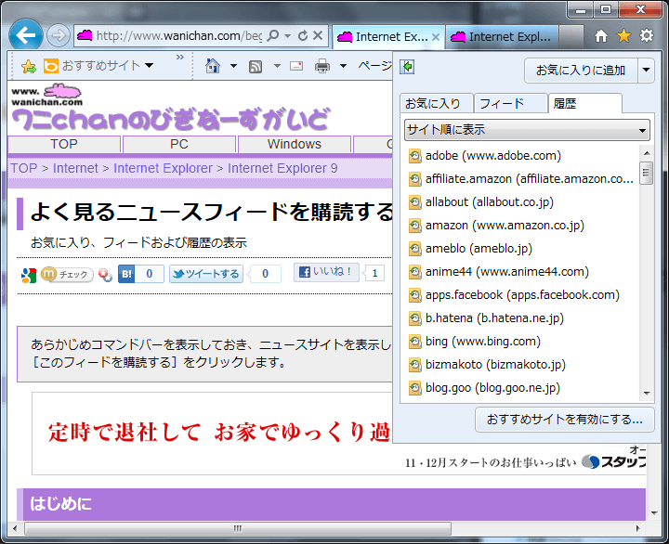Refresh the page with the reload icon
This screenshot has height=544, width=669.
[303, 35]
